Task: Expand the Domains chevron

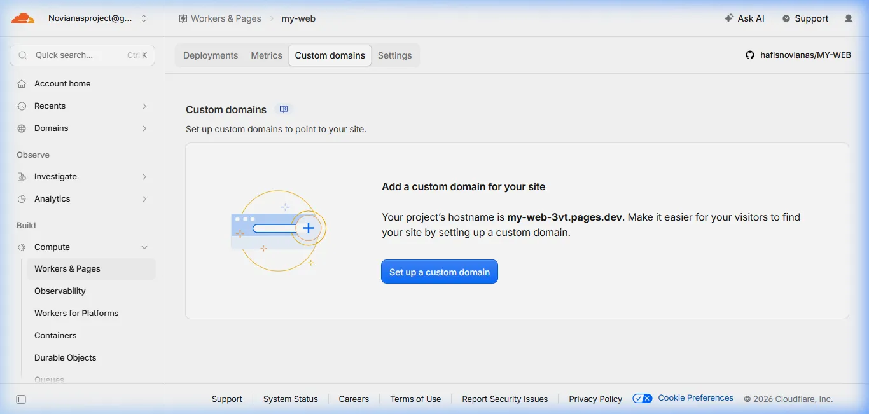Action: tap(144, 128)
